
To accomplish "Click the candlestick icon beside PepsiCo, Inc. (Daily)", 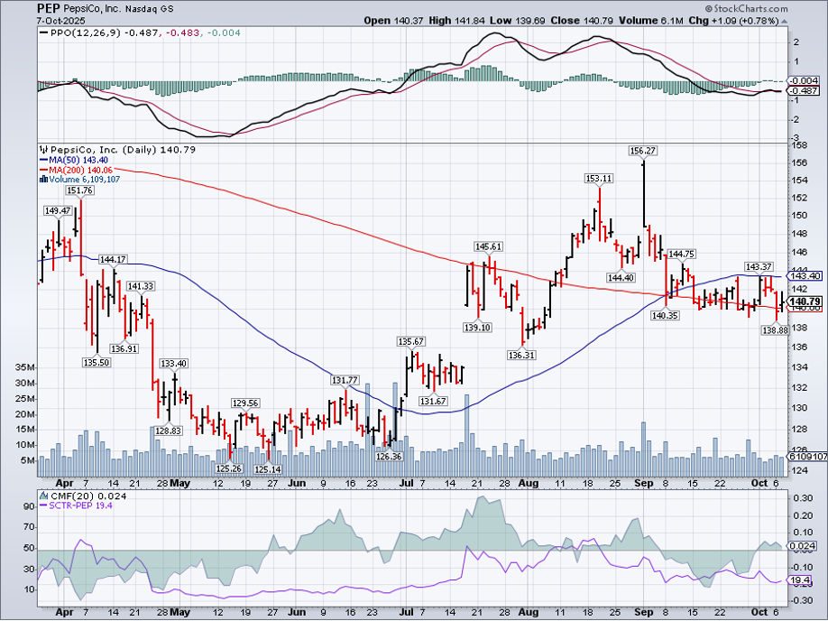I will click(41, 150).
